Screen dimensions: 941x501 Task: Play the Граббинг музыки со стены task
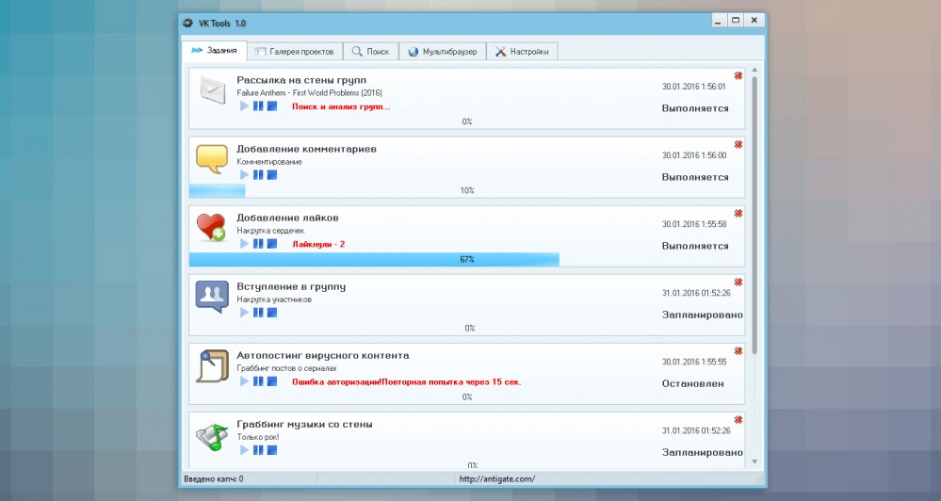click(x=244, y=450)
